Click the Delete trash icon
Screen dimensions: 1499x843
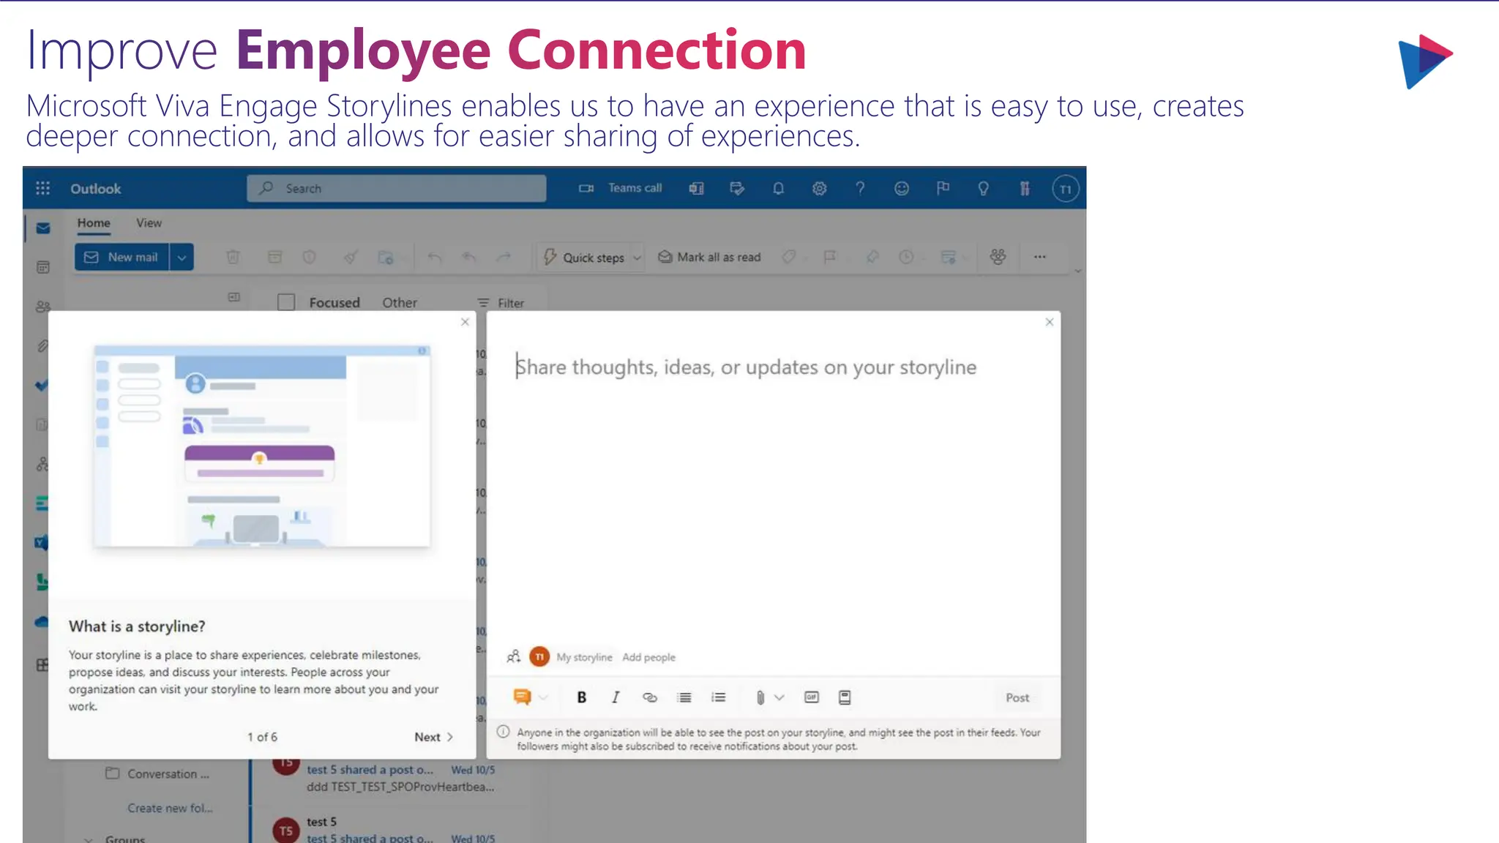pyautogui.click(x=233, y=257)
